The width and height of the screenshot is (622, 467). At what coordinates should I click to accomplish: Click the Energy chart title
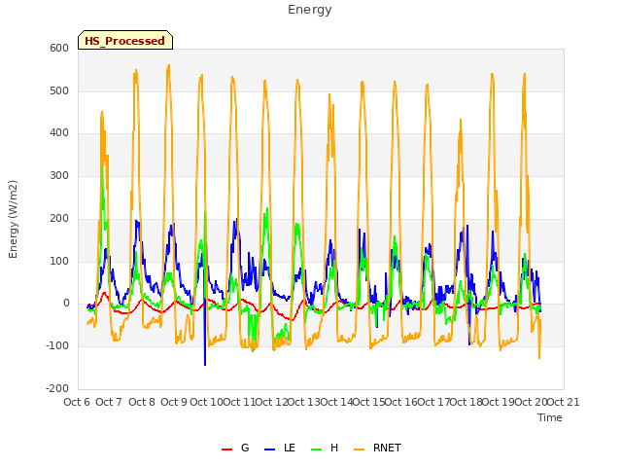(x=309, y=10)
